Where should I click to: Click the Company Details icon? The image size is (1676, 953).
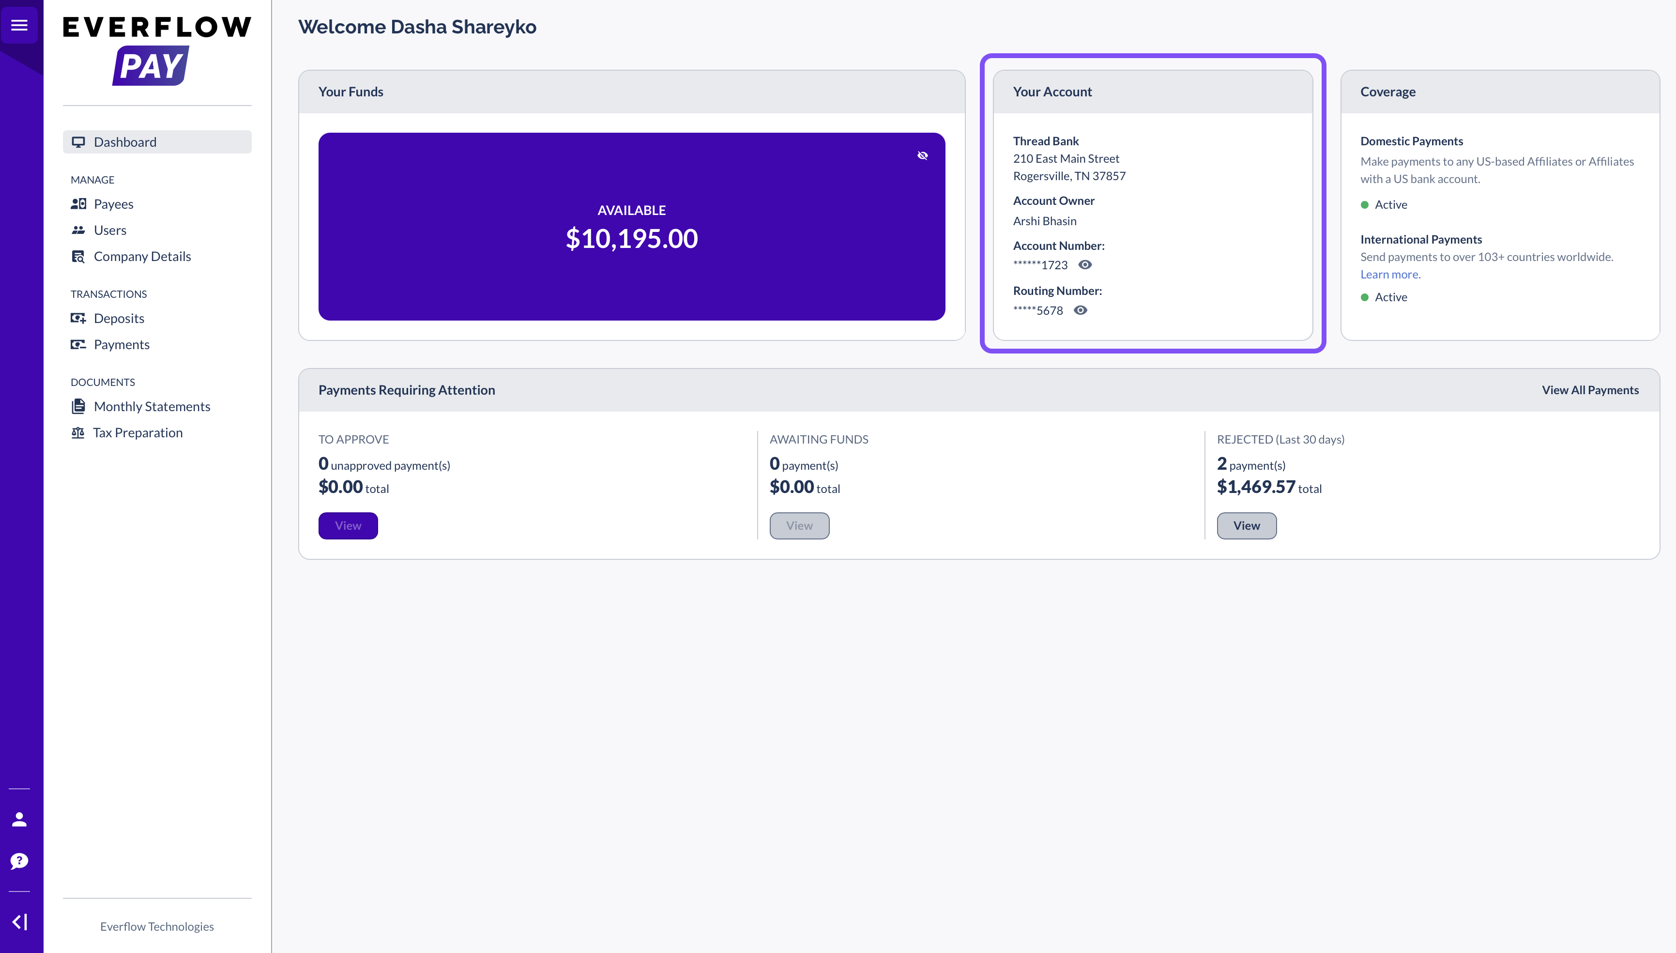click(x=78, y=256)
